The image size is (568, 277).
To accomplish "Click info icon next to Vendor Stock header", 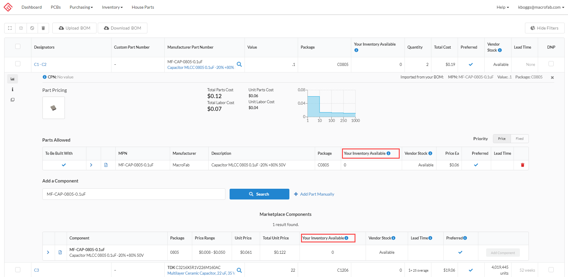I will 500,50.
